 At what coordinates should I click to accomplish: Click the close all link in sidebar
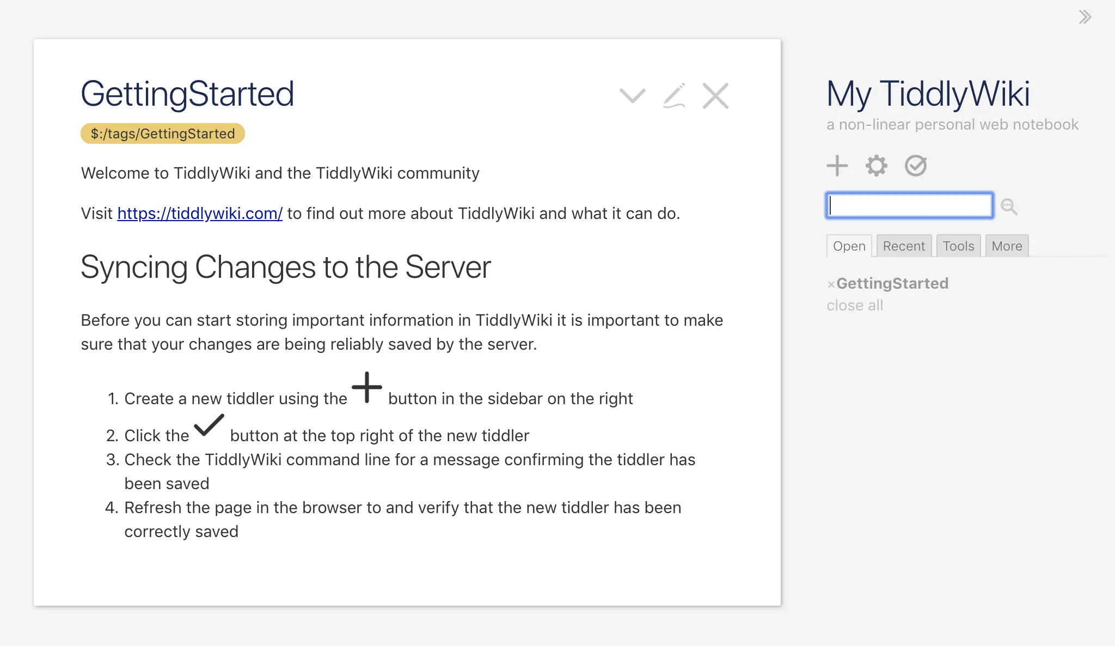(854, 306)
